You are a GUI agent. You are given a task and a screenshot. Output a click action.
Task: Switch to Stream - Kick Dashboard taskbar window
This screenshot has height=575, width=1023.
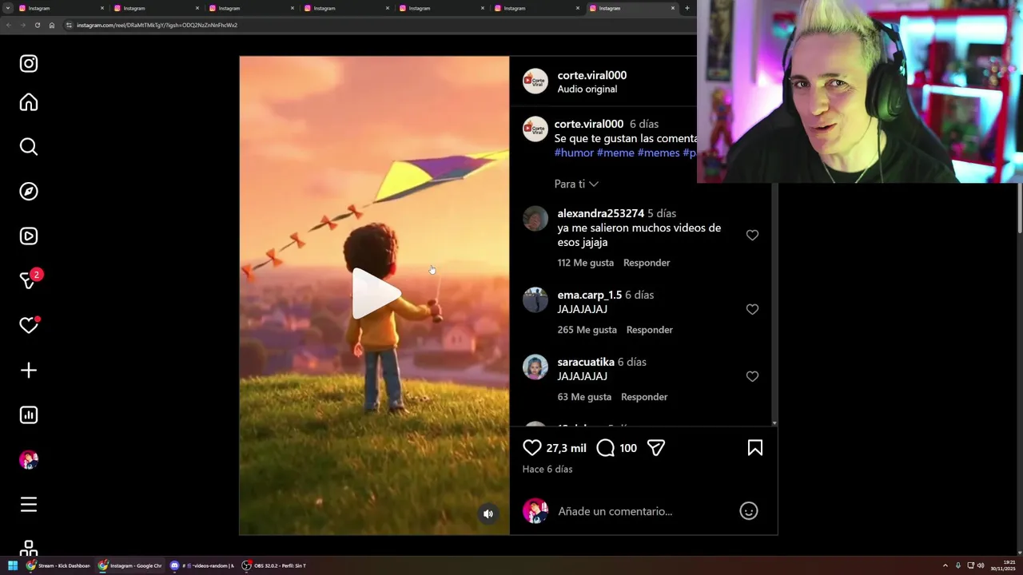point(58,565)
